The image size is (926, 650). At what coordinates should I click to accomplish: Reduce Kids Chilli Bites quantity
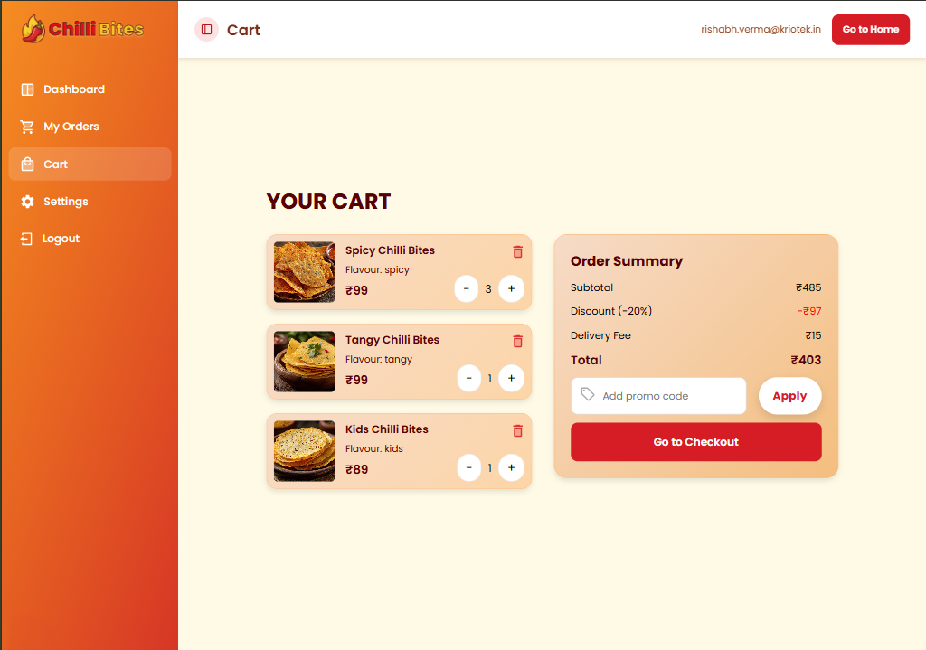468,467
